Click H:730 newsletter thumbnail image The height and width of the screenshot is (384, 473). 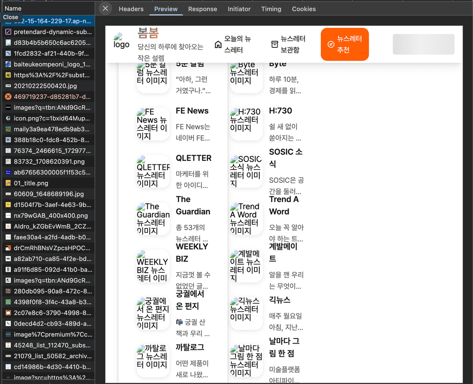pos(247,124)
